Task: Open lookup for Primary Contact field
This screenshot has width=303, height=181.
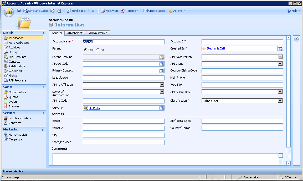Action: pos(162,71)
